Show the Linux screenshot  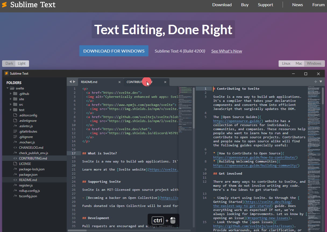coord(286,64)
